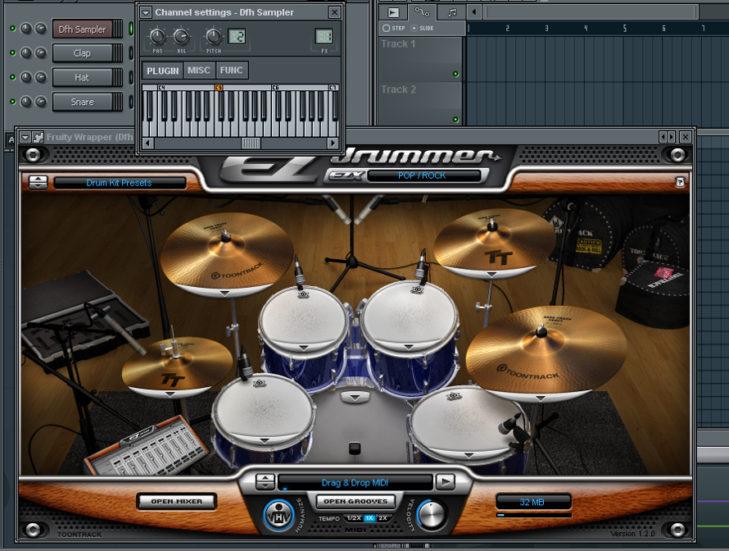The image size is (729, 551).
Task: Click the next preset arrow in Fruity Wrapper
Action: [671, 137]
